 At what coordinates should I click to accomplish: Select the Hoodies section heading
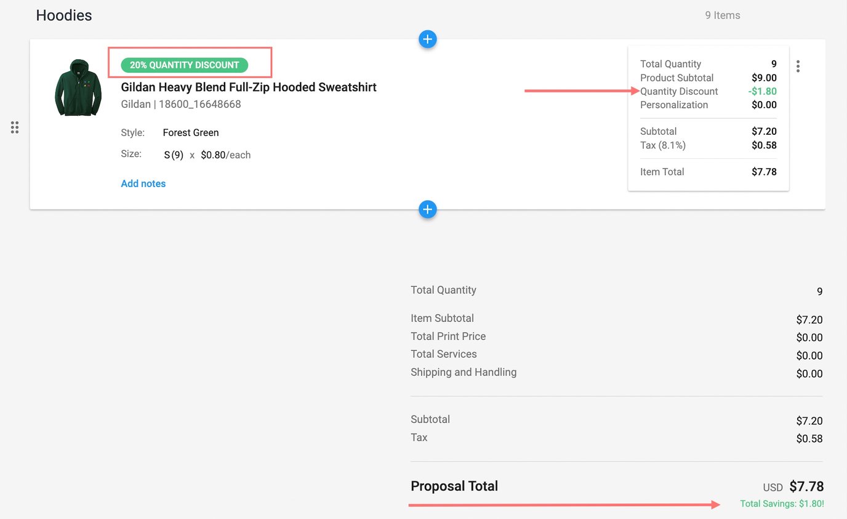(64, 15)
